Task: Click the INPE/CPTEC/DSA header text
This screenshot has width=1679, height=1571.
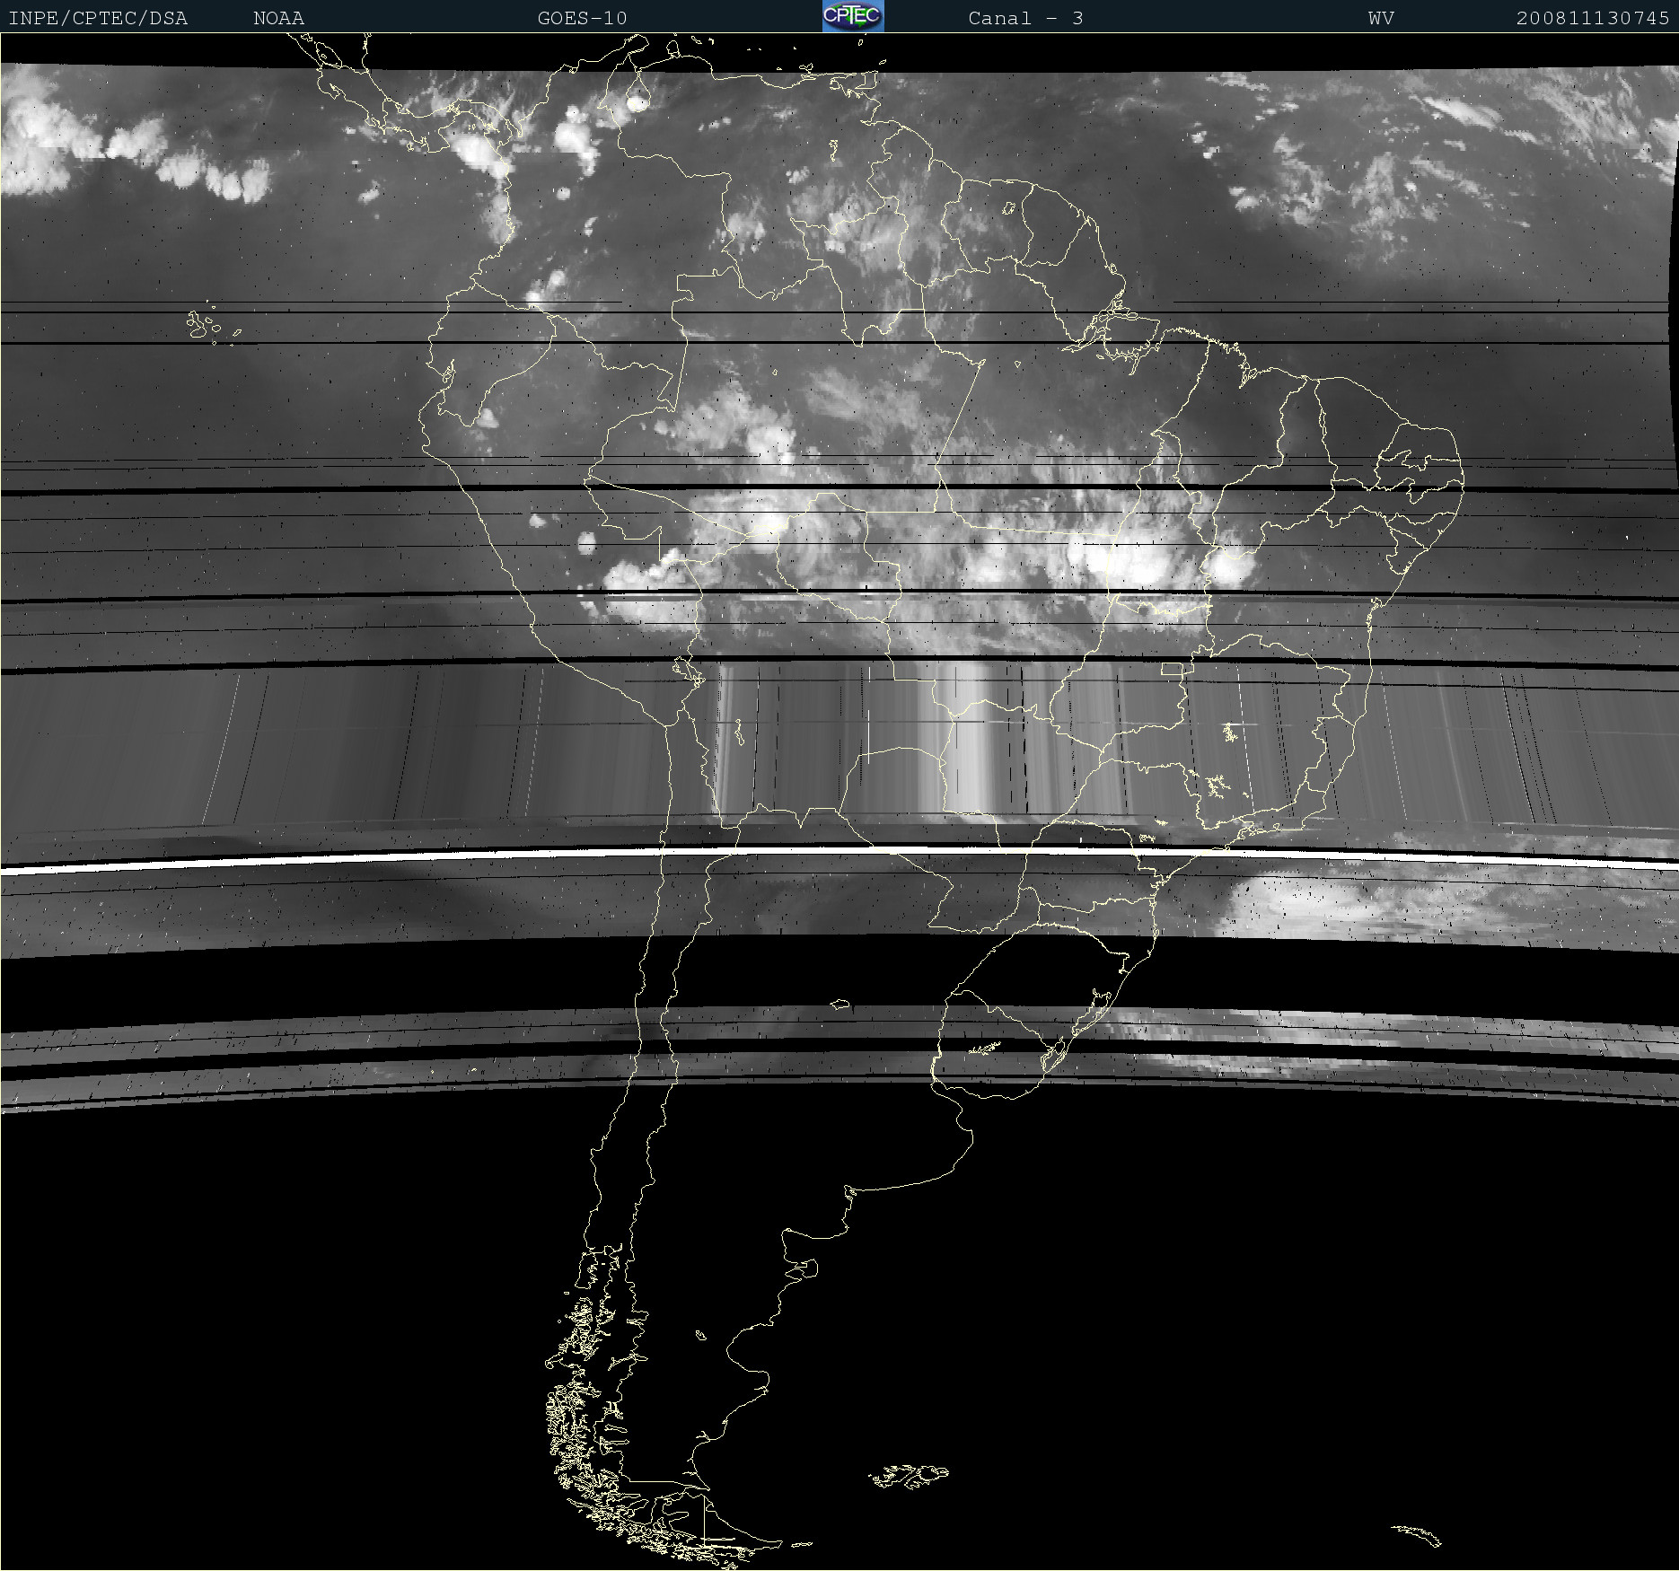Action: coord(98,18)
